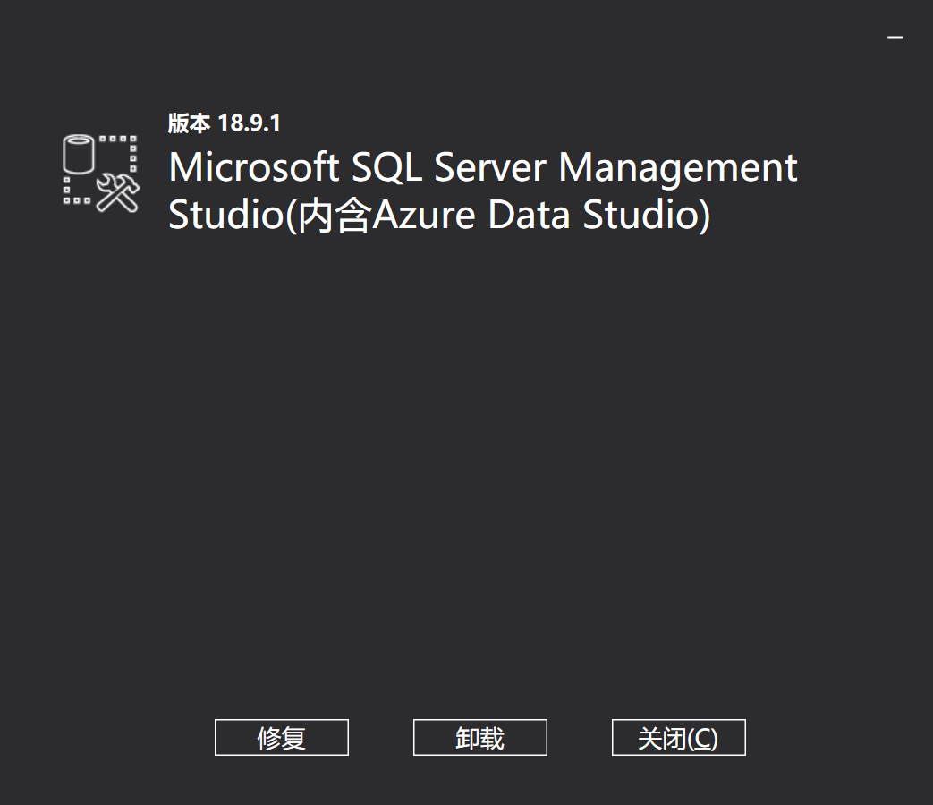
Task: Click the SQL Server Management Studio logo icon
Action: tap(100, 174)
